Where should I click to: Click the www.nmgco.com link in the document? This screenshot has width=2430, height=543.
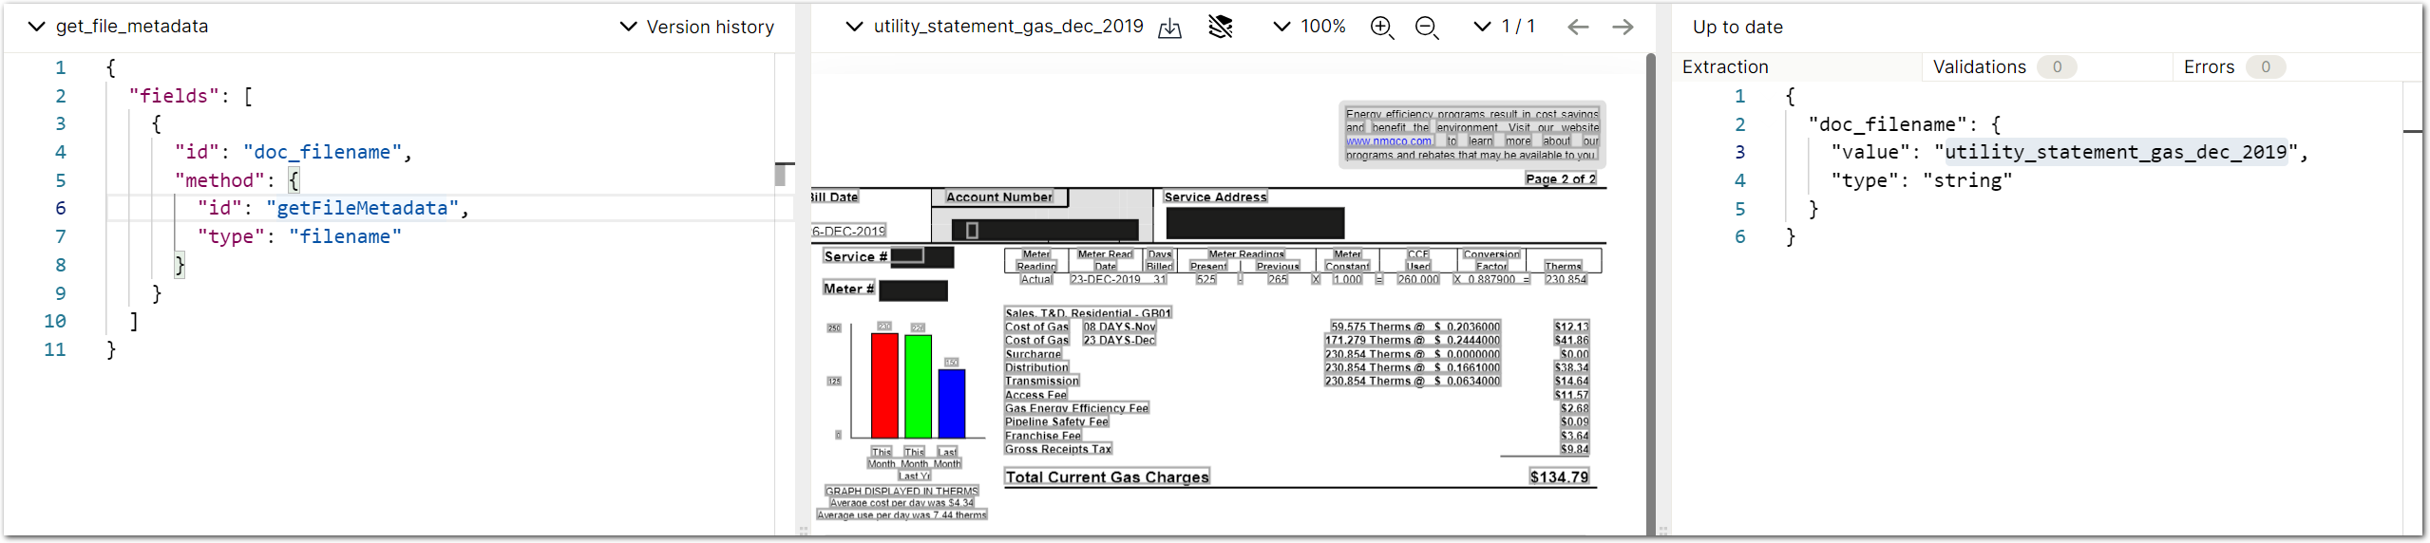click(1388, 141)
